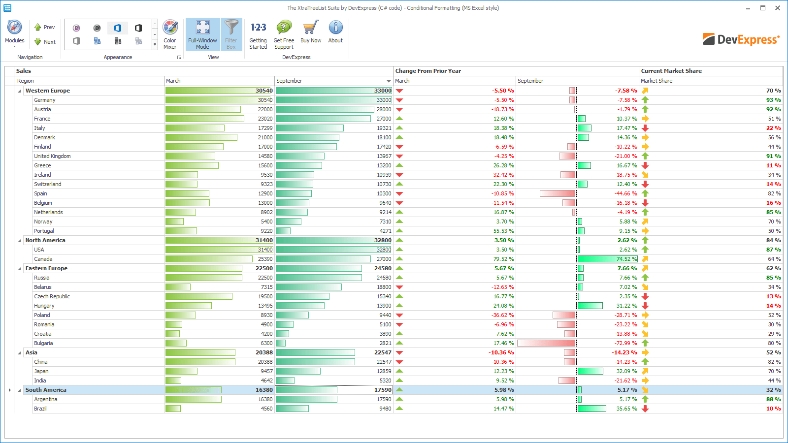Screen dimensions: 788x443
Task: Select the black Office skin icon
Action: click(x=138, y=28)
